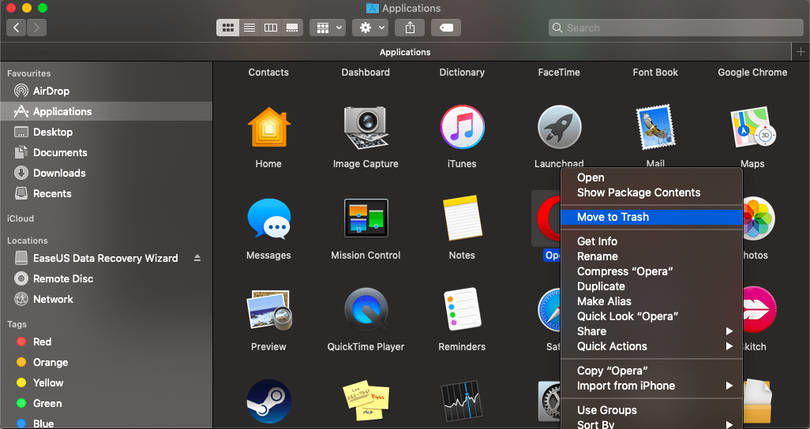Choose Show Package Contents
The image size is (810, 429).
coord(651,192)
